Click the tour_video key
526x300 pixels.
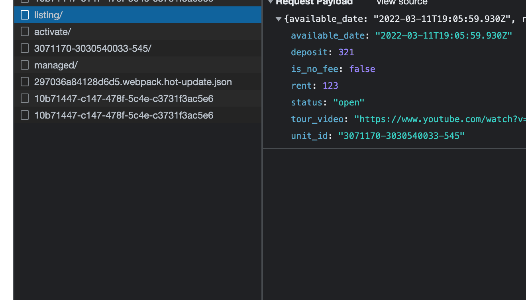click(x=317, y=119)
